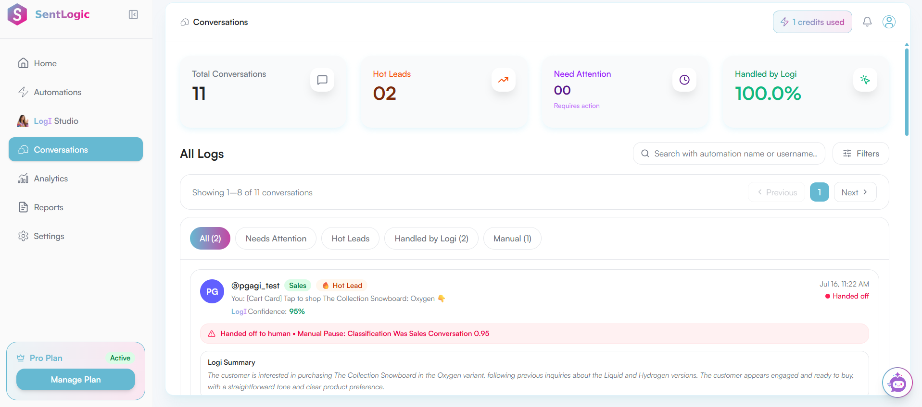The image size is (922, 407).
Task: Collapse the sidebar panel
Action: click(x=133, y=15)
